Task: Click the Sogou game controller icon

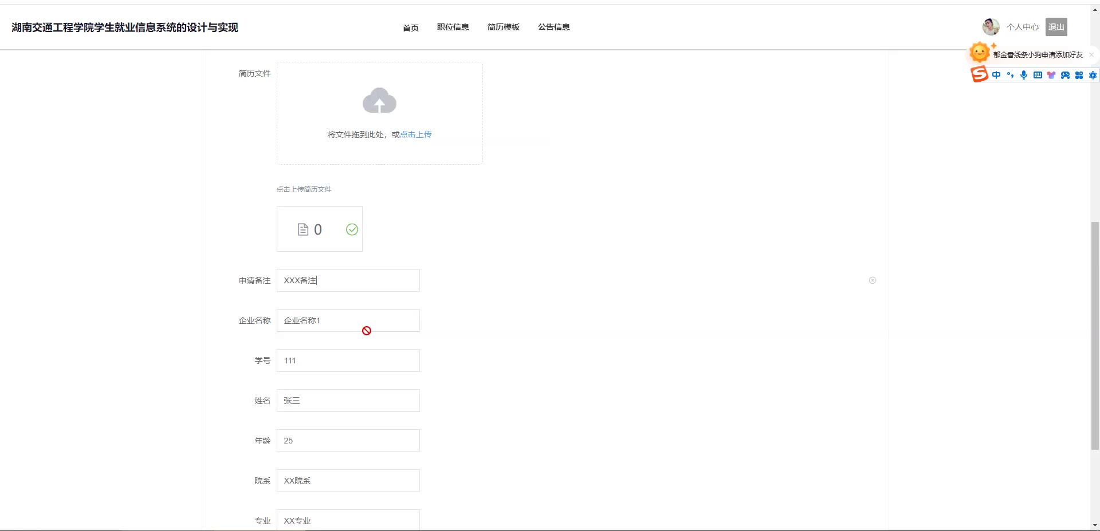Action: 1065,75
